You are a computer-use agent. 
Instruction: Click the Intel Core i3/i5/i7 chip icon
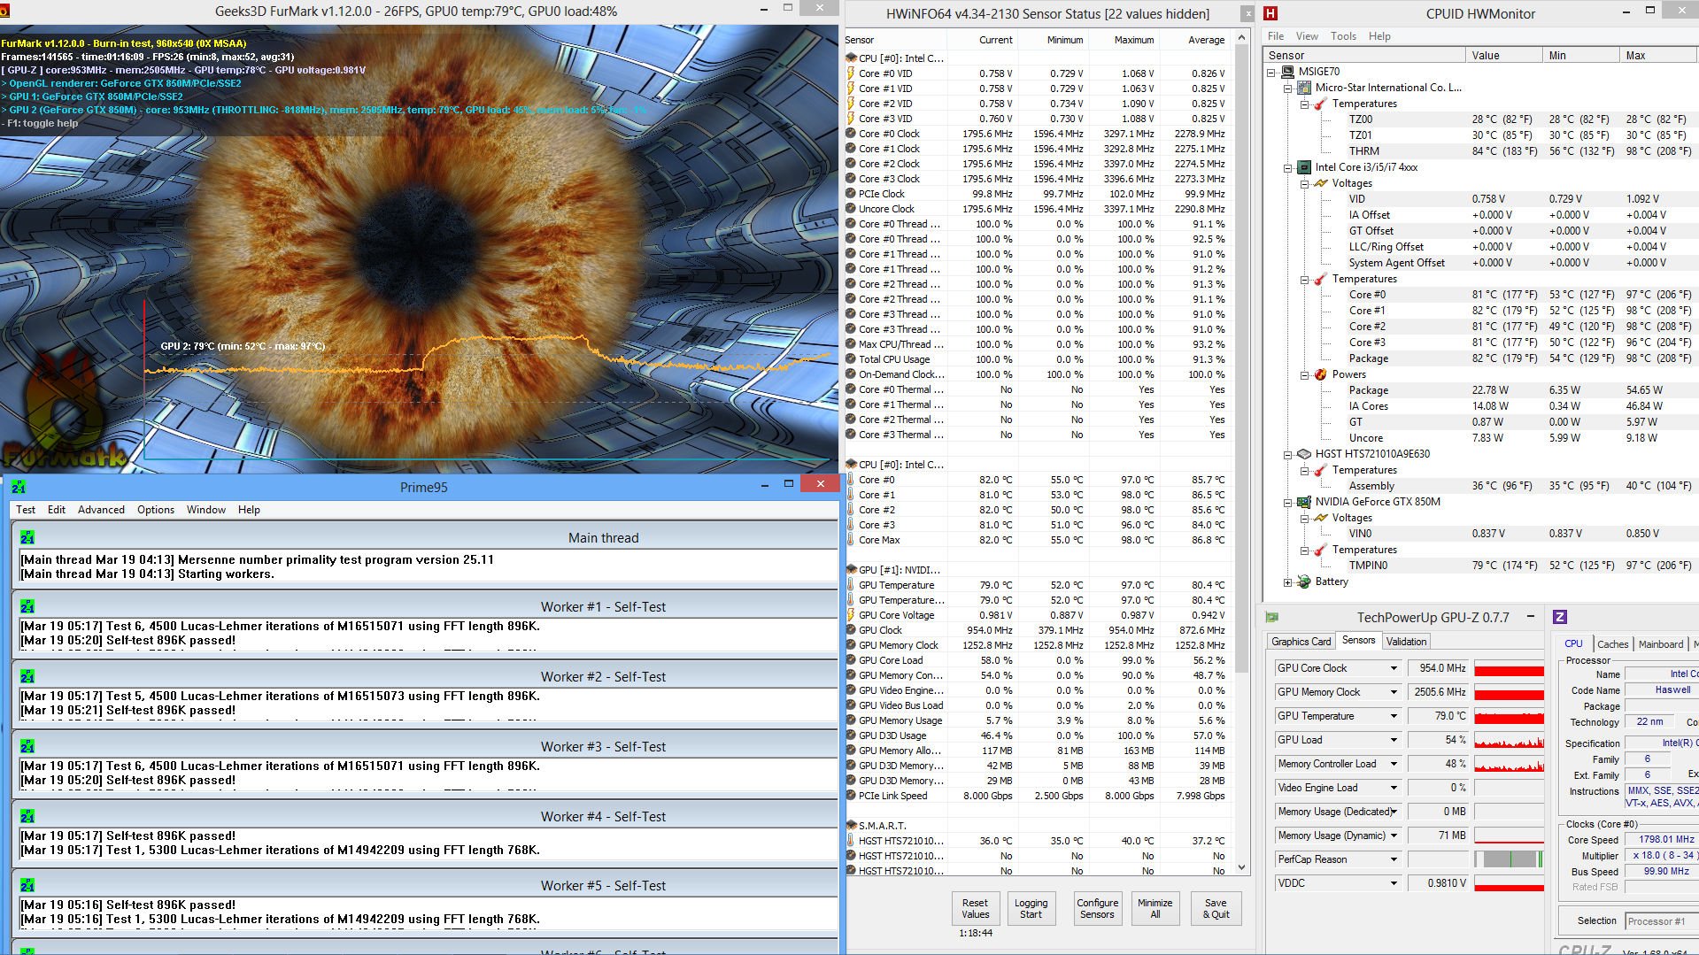1303,167
